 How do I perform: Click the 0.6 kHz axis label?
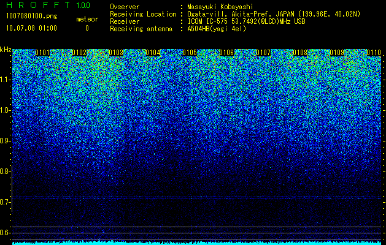tap(5, 233)
